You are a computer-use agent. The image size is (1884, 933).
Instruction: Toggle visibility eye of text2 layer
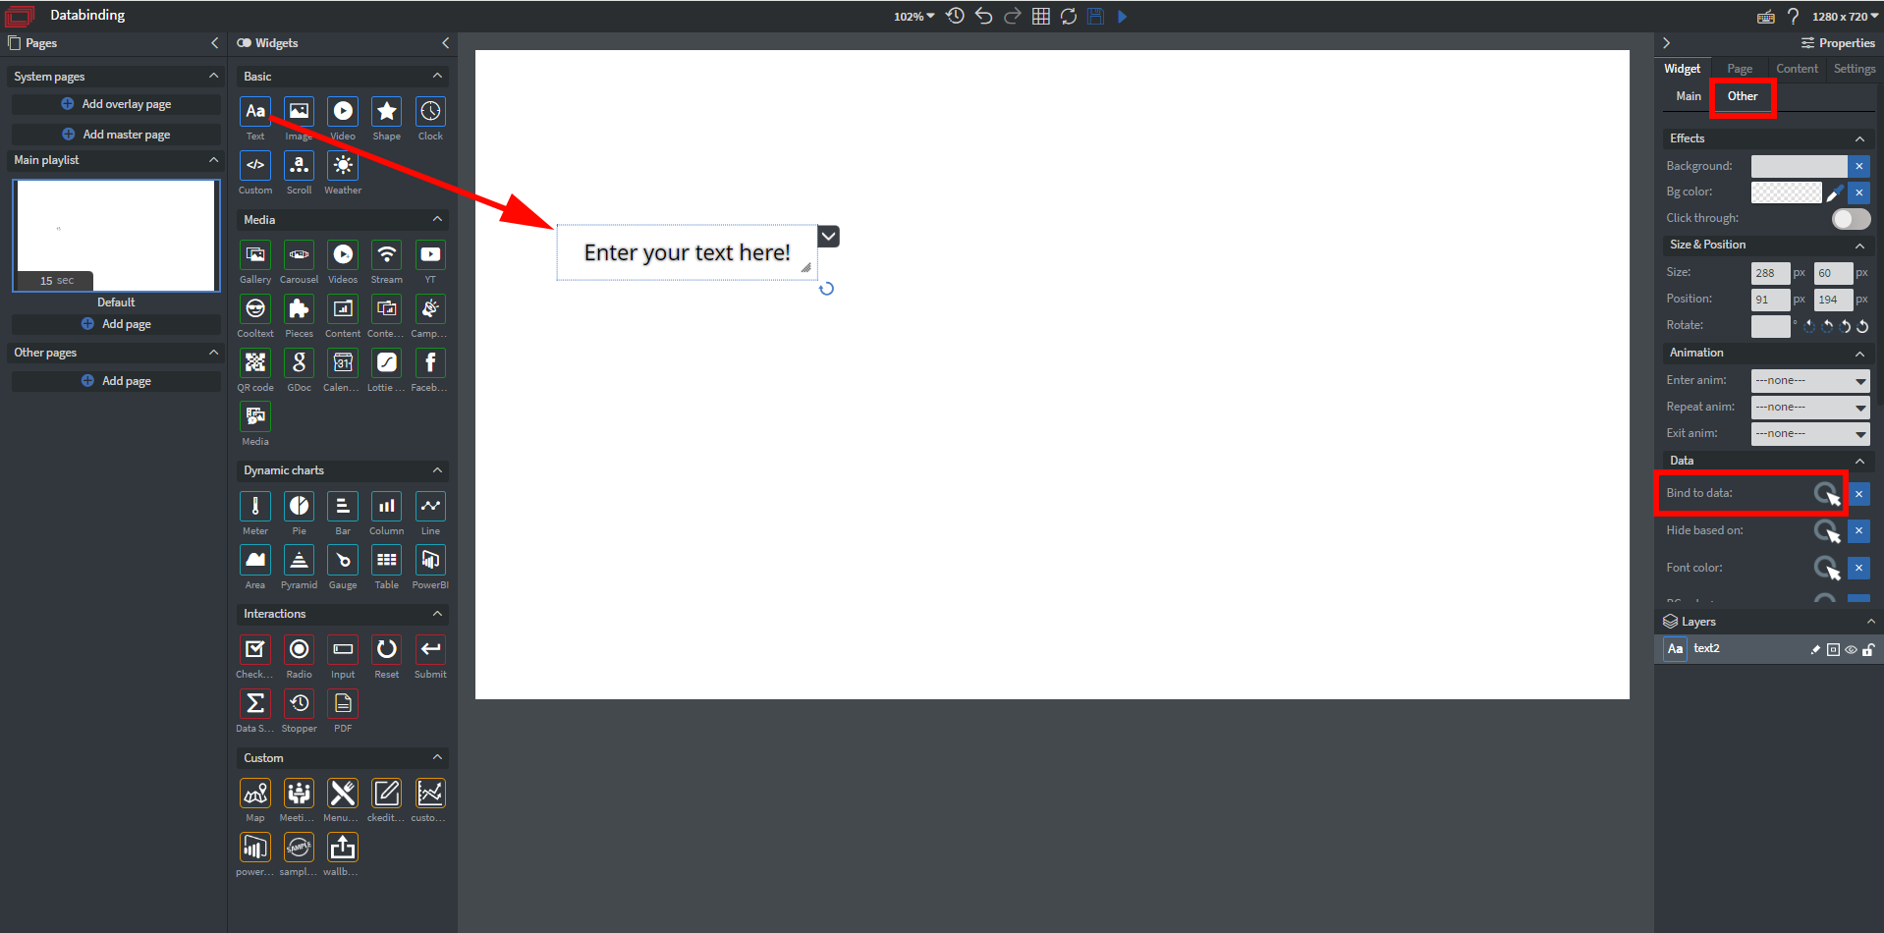coord(1851,649)
